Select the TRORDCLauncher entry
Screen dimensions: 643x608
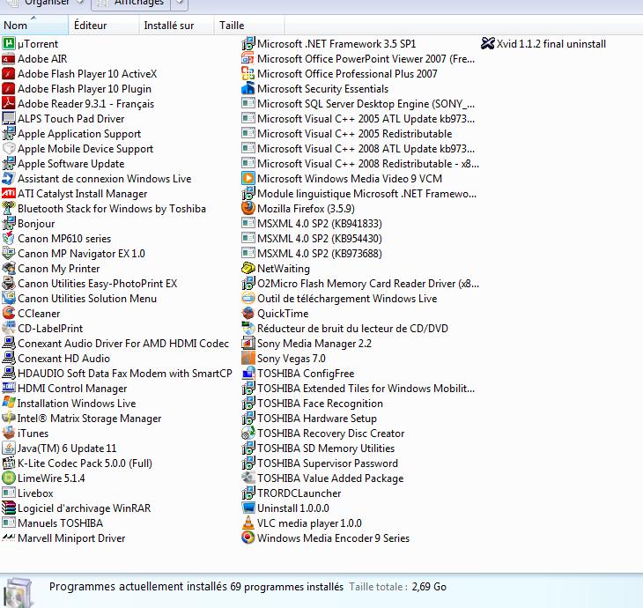pyautogui.click(x=292, y=493)
